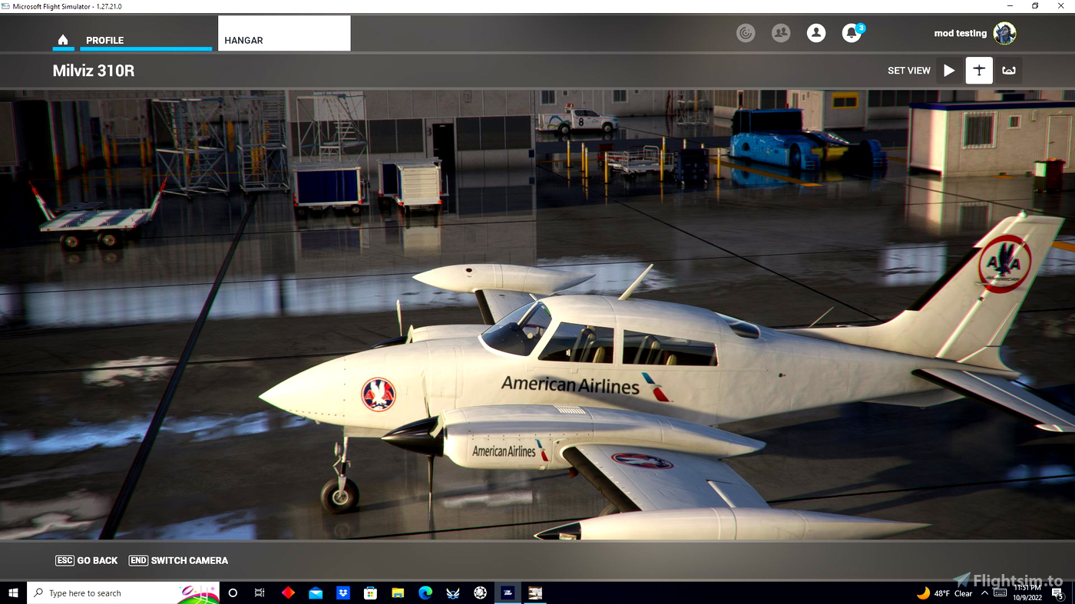Open the mod testing avatar picture
This screenshot has height=604, width=1075.
1004,33
